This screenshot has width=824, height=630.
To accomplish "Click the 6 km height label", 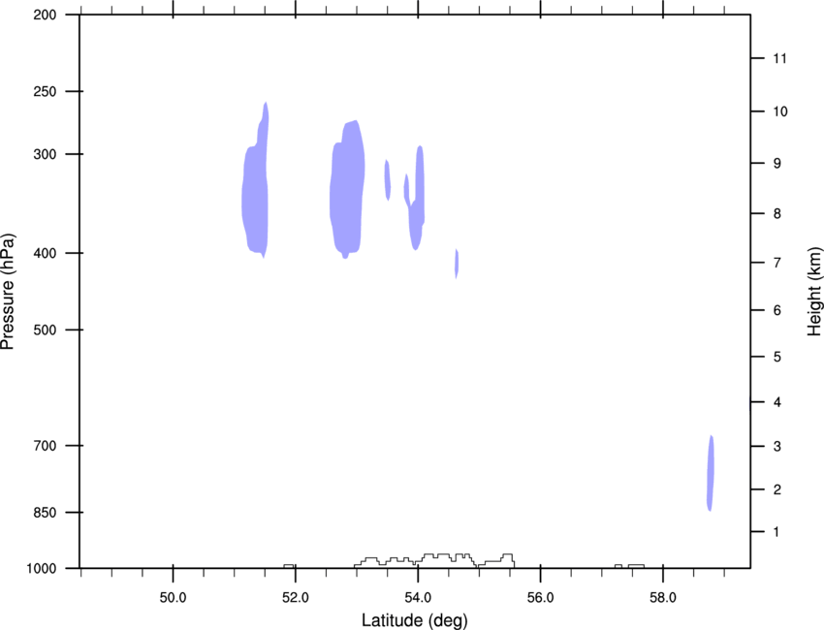I will tap(777, 310).
